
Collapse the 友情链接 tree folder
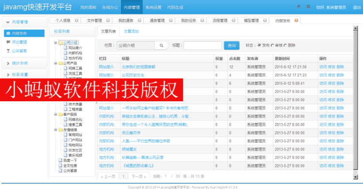(56, 130)
